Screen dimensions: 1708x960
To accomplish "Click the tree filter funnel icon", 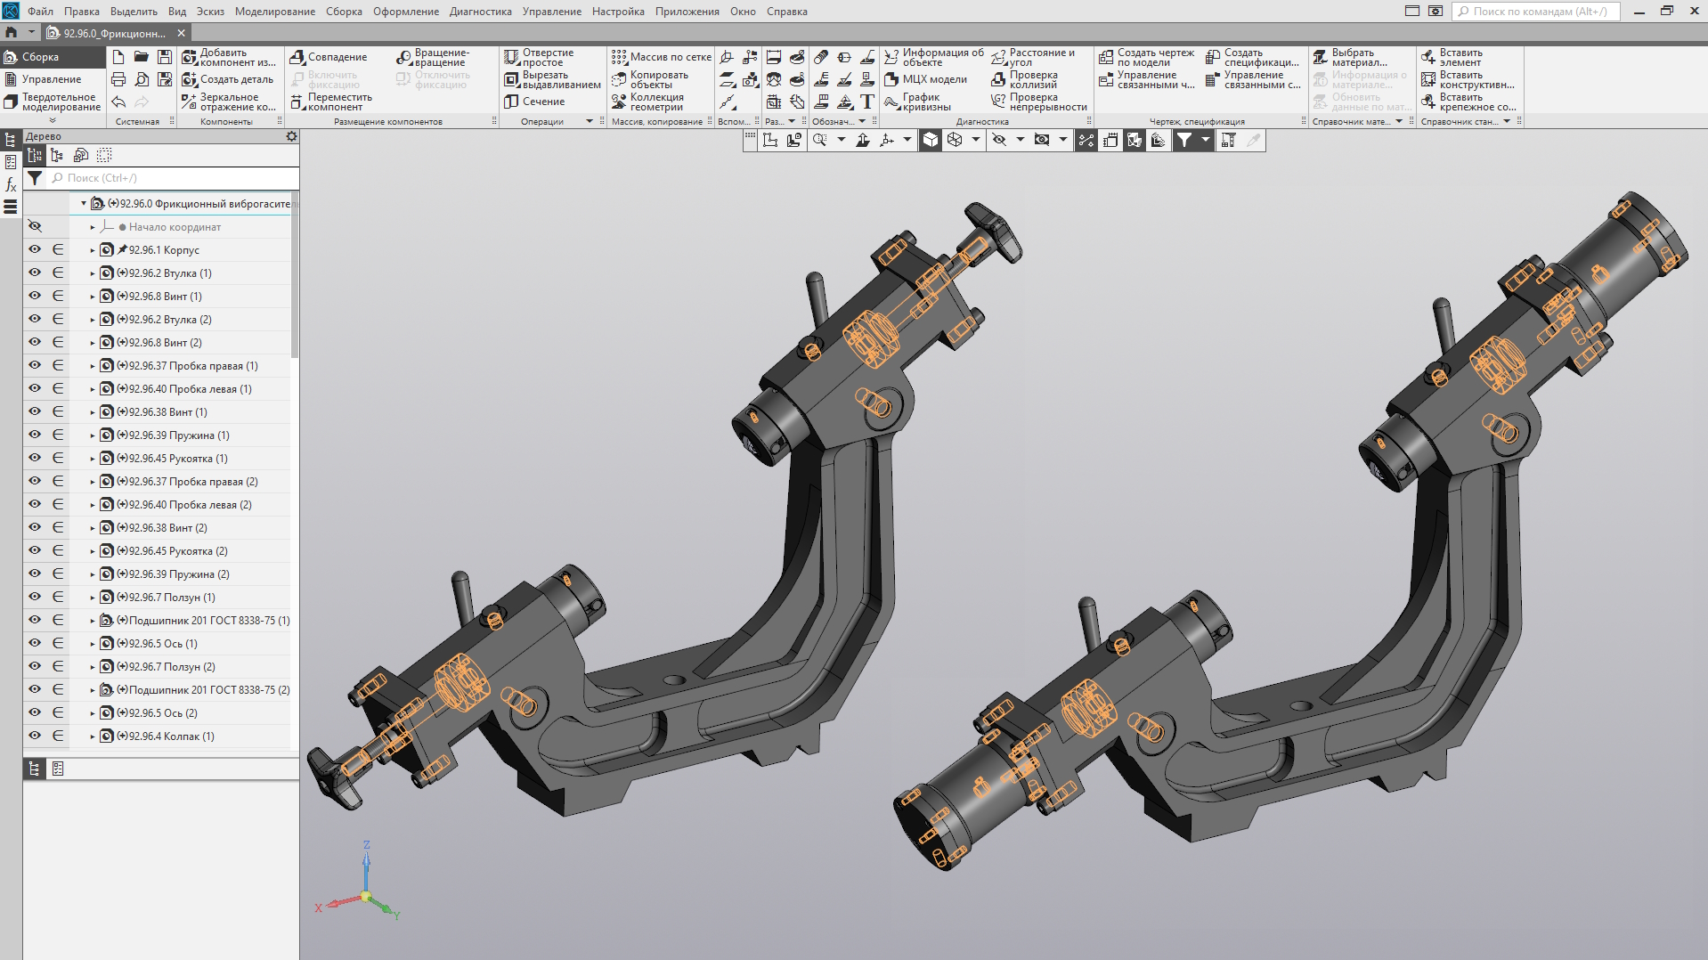I will click(35, 178).
